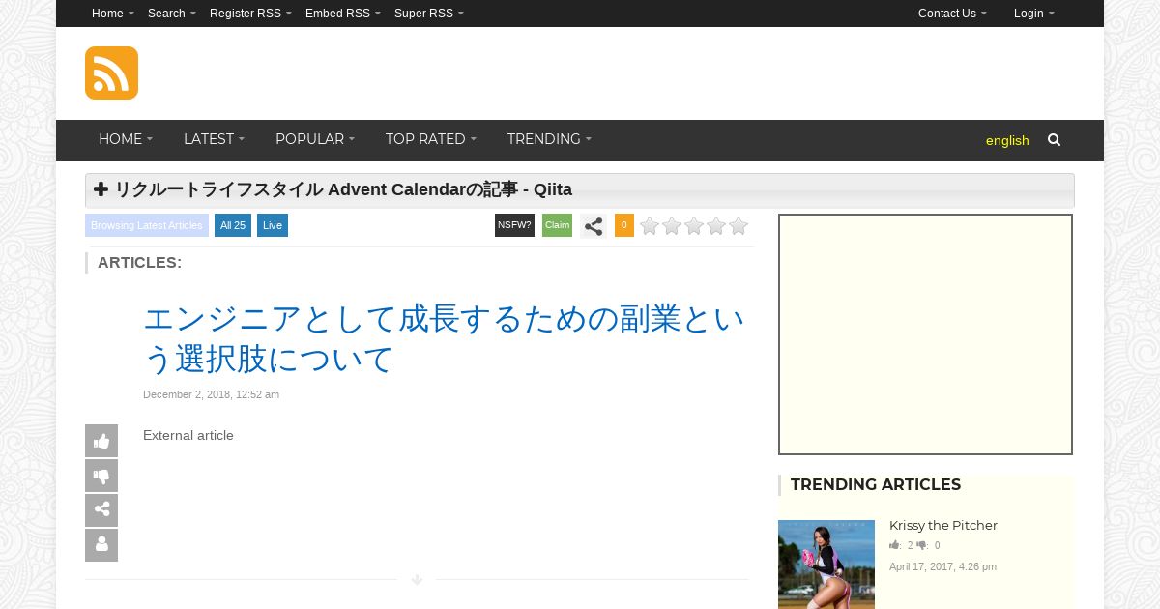This screenshot has height=609, width=1160.
Task: Click the NSFW? button
Action: tap(514, 225)
